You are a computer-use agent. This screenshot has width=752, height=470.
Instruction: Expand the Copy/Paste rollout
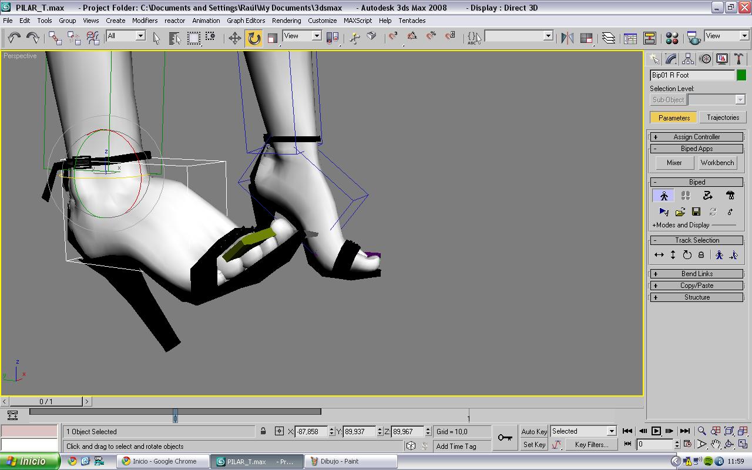(x=697, y=286)
